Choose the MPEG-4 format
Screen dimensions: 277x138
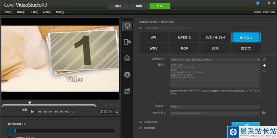[246, 37]
